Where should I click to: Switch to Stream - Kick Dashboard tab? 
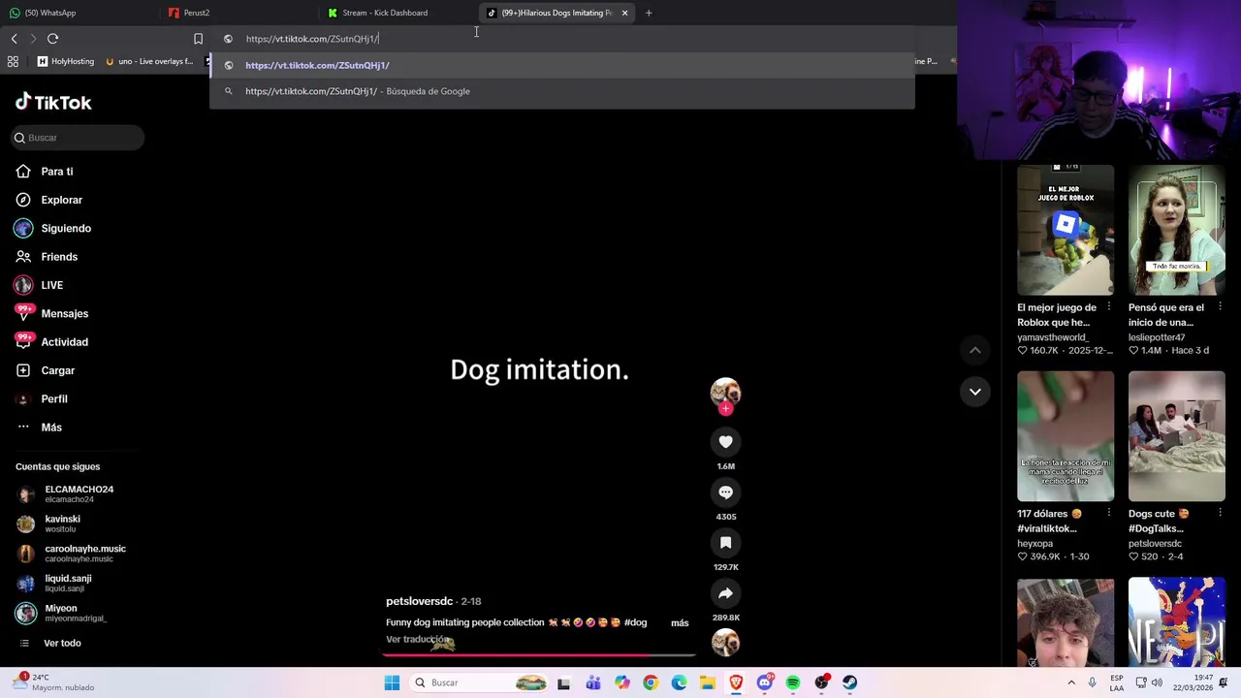point(398,13)
